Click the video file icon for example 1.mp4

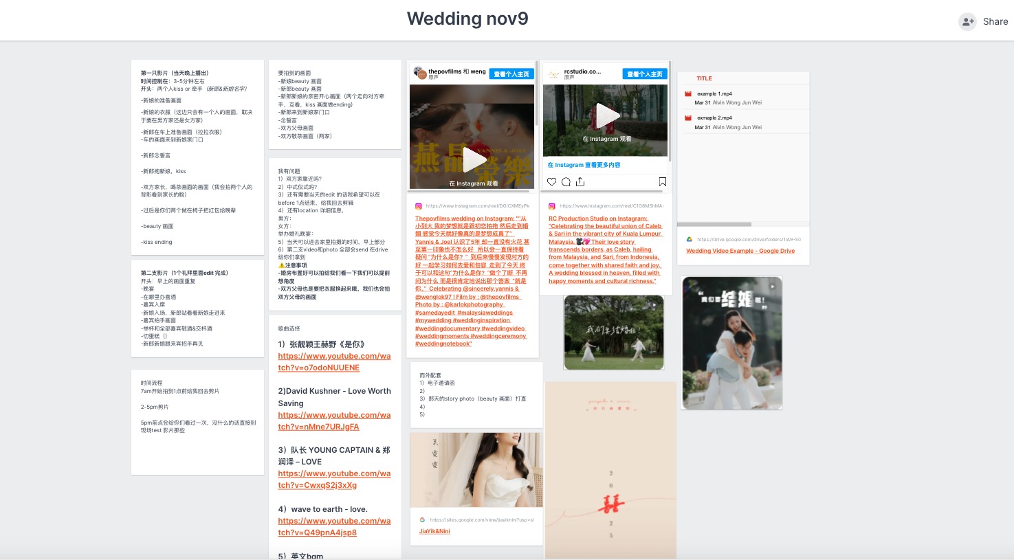pyautogui.click(x=688, y=93)
